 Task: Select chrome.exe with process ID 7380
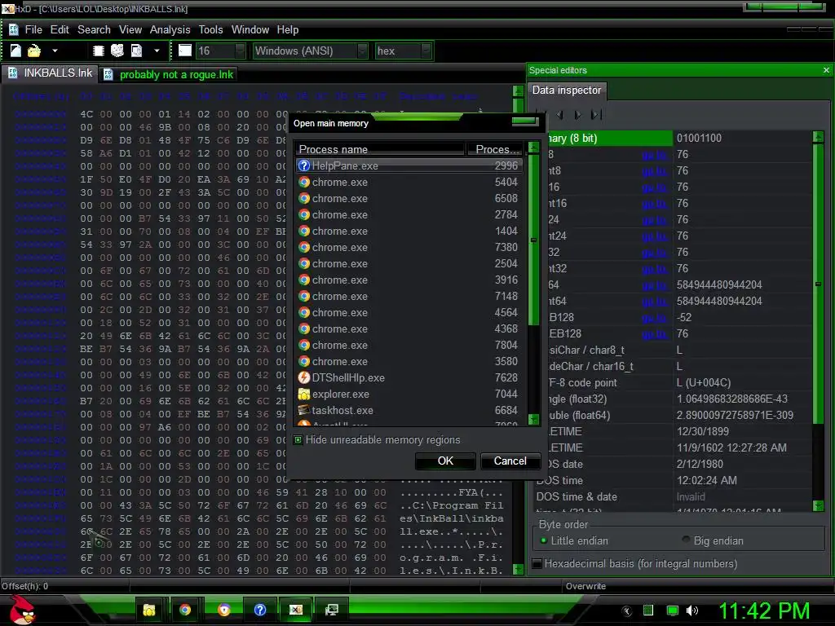409,247
